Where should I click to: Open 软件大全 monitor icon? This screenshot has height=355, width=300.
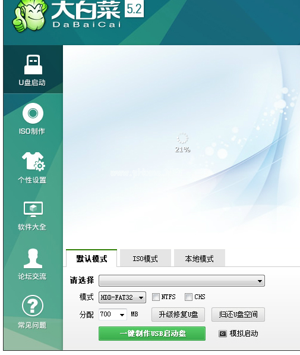pos(33,209)
